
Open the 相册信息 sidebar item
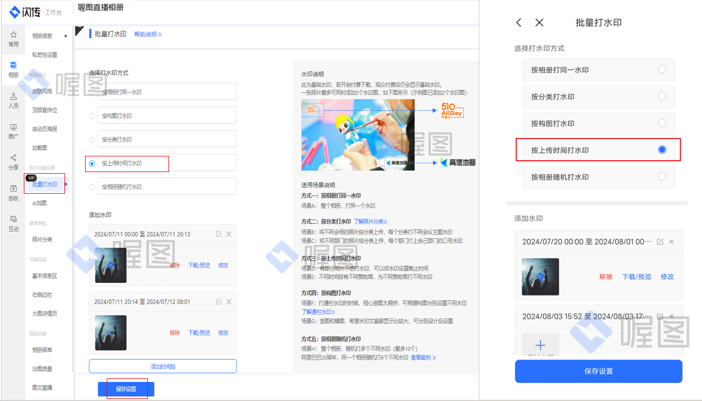42,36
